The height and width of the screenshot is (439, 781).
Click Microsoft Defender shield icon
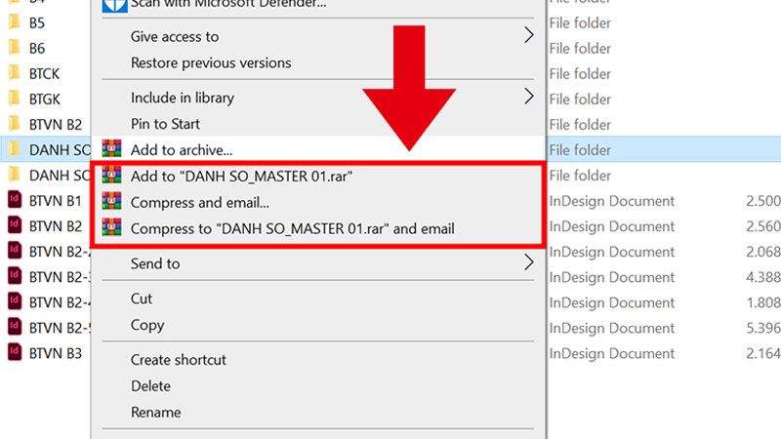point(114,5)
